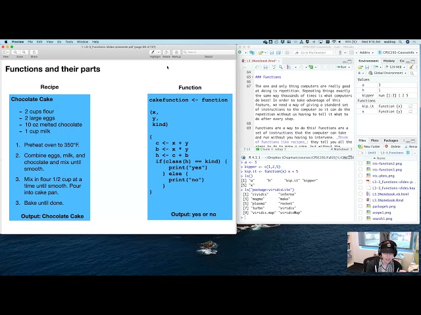Switch to the Files tab
Viewport: 421px width, 315px height.
(362, 140)
